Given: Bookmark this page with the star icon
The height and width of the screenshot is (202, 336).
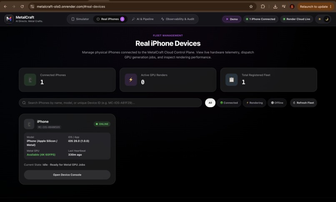Looking at the screenshot, I should pos(251,7).
